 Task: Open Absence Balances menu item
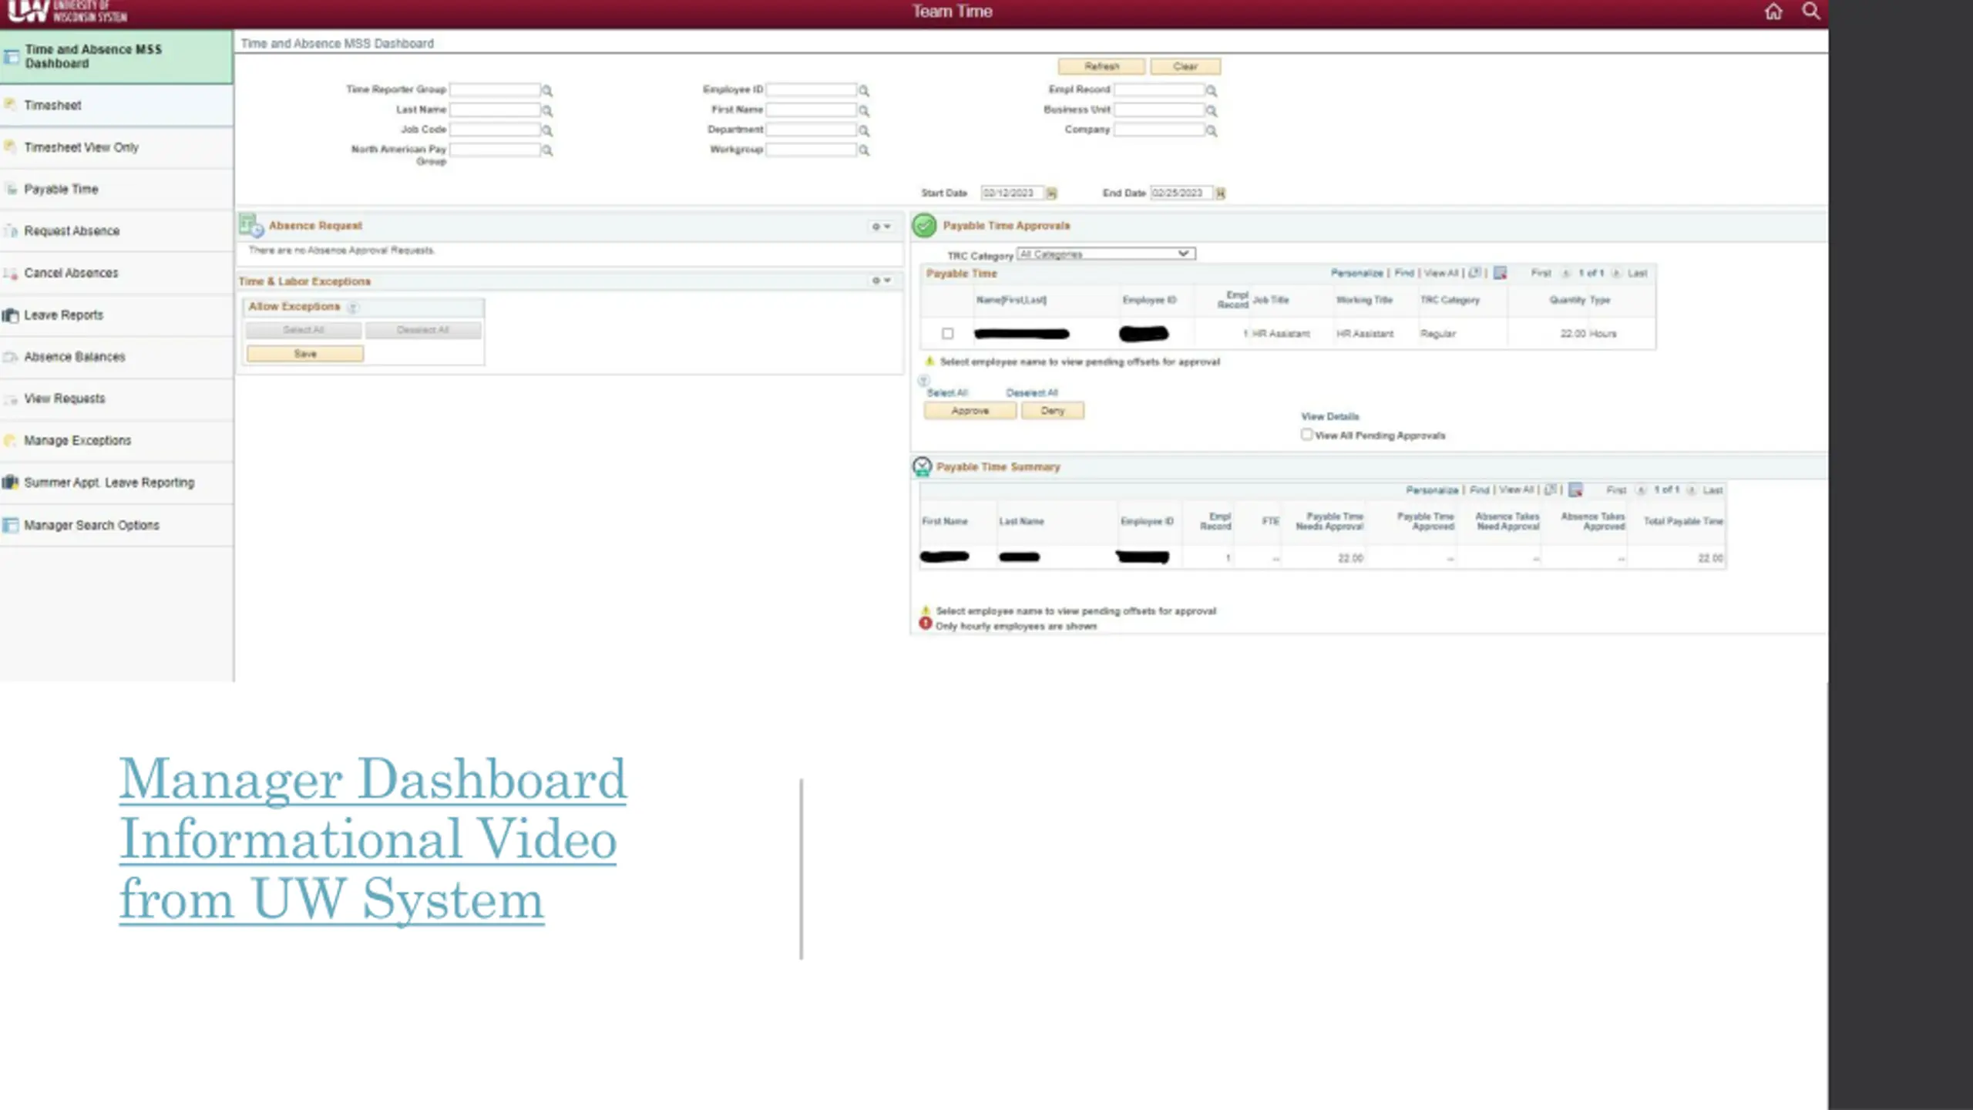(116, 357)
